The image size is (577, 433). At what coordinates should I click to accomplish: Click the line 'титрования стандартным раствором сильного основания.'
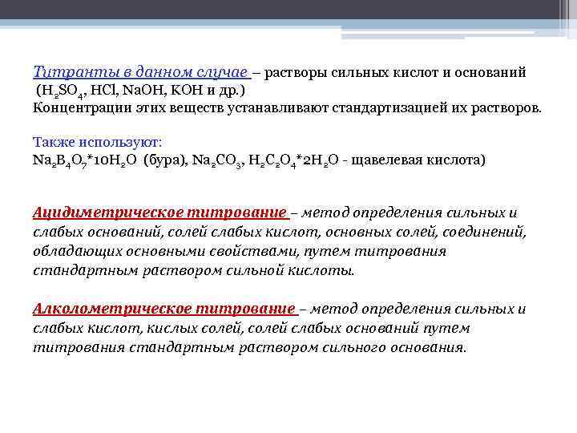coord(250,347)
